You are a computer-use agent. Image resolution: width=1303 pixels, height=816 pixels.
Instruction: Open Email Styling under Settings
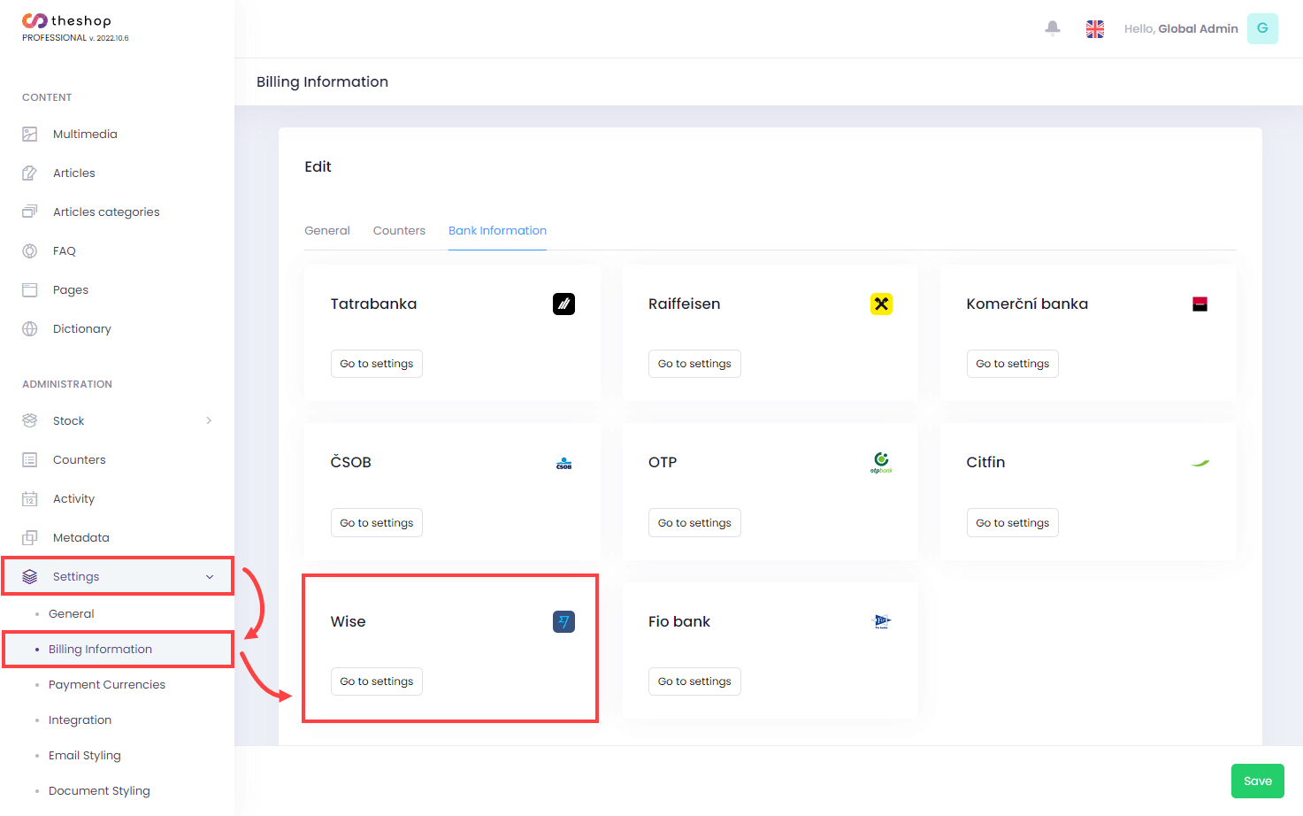(x=85, y=756)
